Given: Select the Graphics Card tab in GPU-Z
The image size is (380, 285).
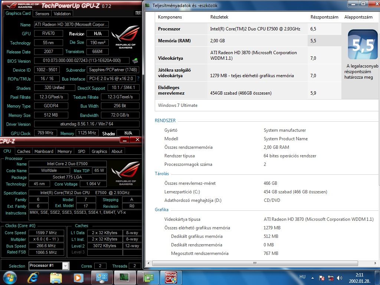Looking at the screenshot, I should pyautogui.click(x=18, y=13).
